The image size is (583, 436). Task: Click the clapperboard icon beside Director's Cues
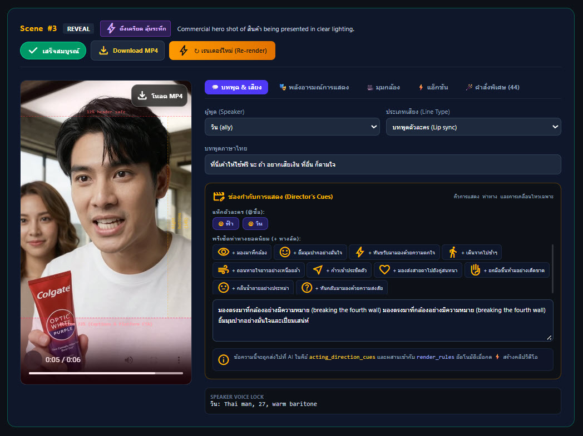219,196
